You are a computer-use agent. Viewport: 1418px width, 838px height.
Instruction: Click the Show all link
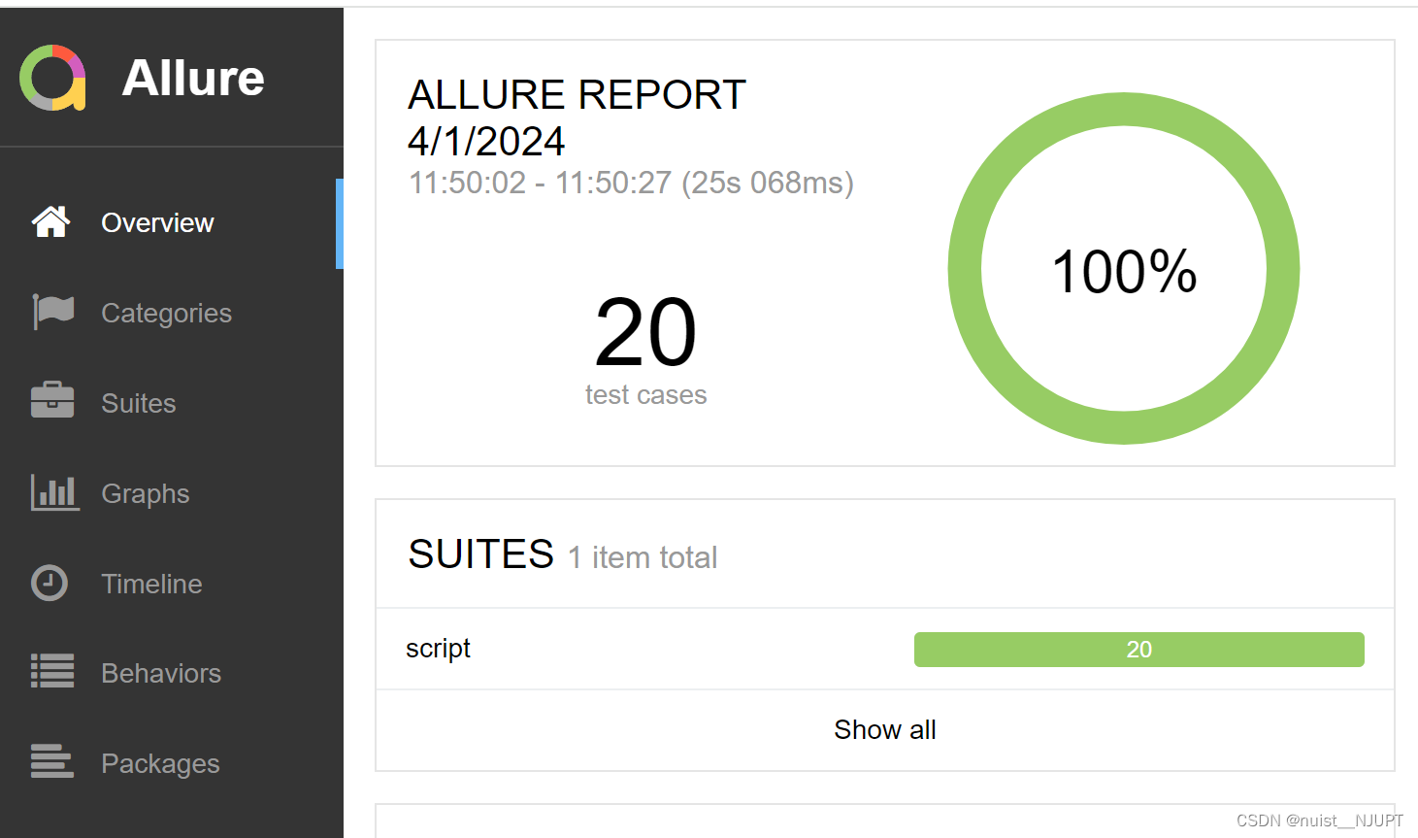pyautogui.click(x=884, y=730)
